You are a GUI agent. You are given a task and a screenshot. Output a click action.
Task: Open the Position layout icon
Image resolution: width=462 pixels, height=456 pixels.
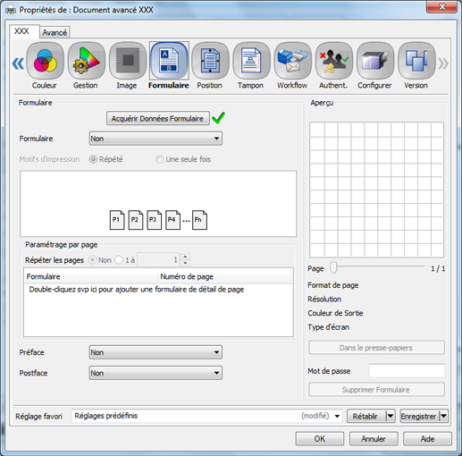click(210, 61)
